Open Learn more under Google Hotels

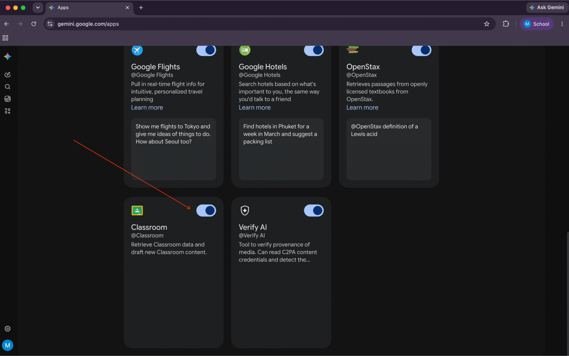point(255,108)
